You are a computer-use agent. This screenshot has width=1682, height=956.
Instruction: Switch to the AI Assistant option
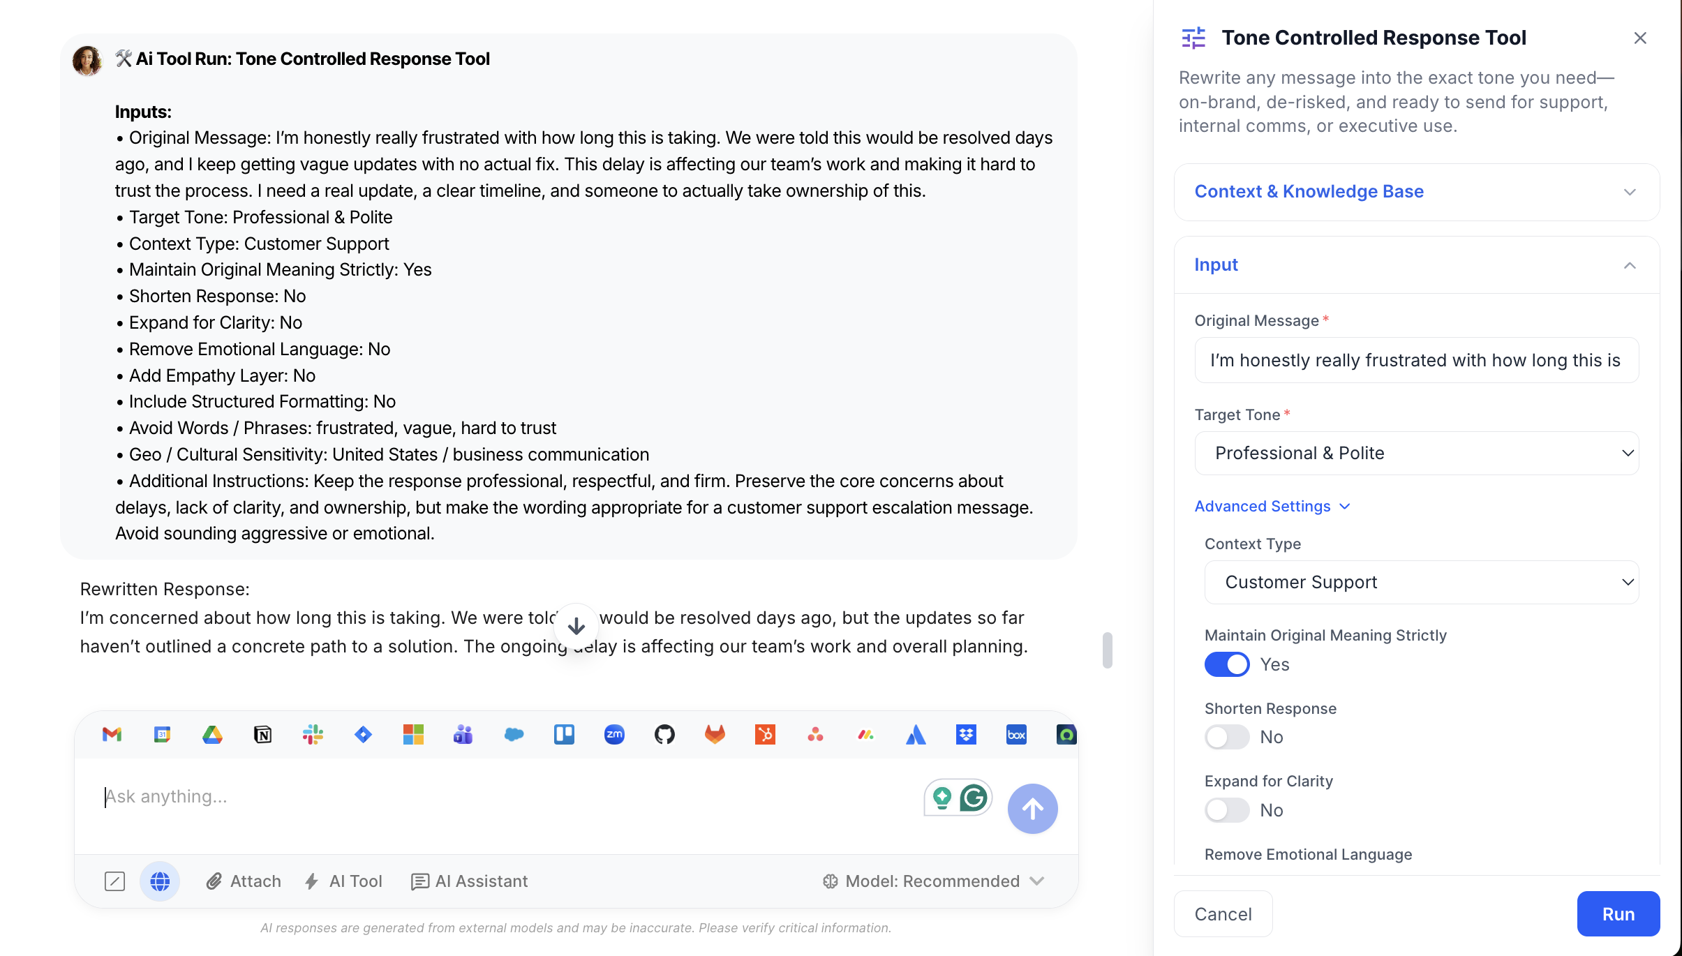pos(470,881)
